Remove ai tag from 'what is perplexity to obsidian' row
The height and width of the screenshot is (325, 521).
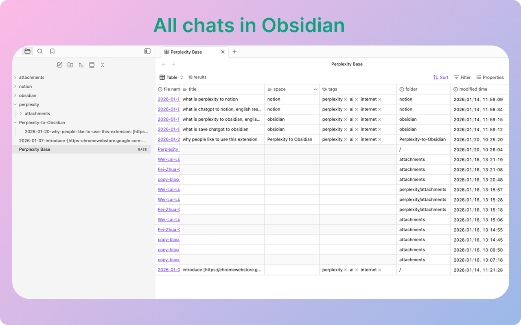[x=357, y=119]
